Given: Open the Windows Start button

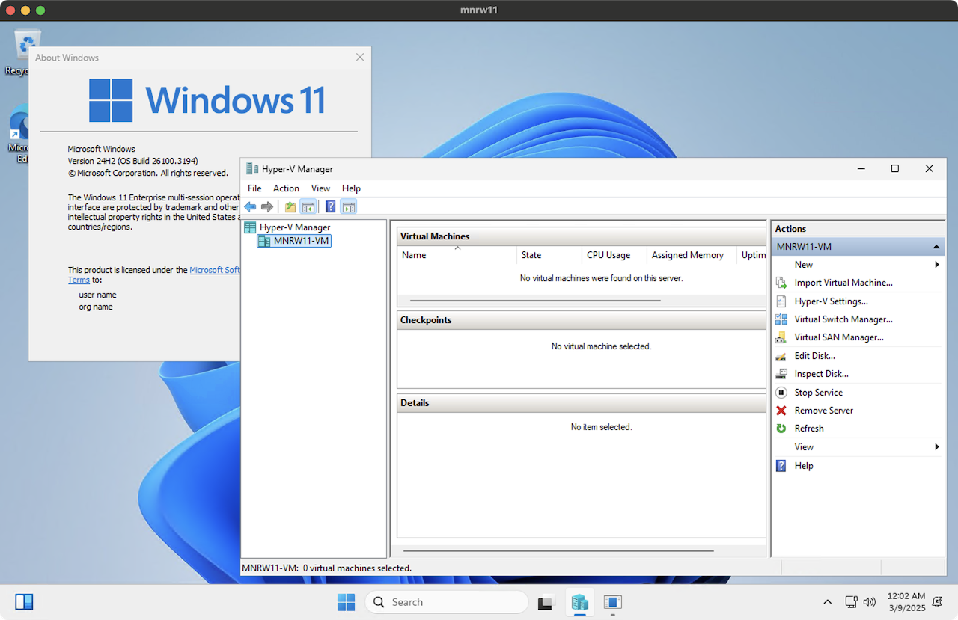Looking at the screenshot, I should click(346, 602).
